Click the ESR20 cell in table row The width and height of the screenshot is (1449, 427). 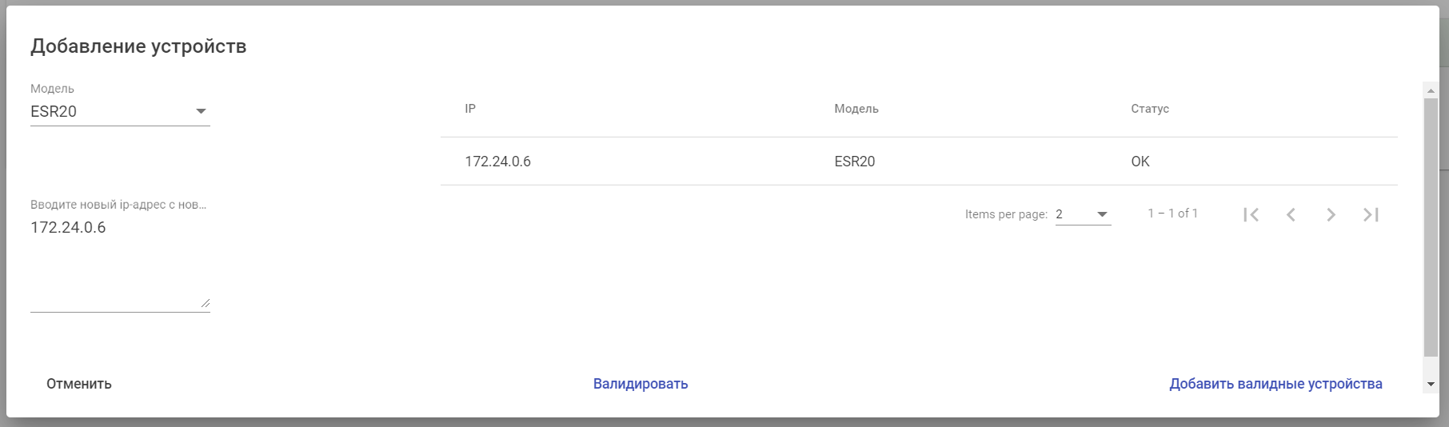click(x=854, y=162)
